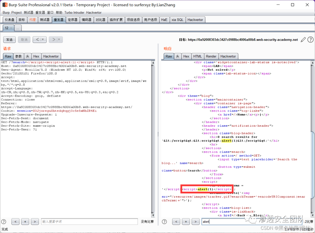
Task: Switch to the 插件扩展 tab
Action: coord(116,20)
